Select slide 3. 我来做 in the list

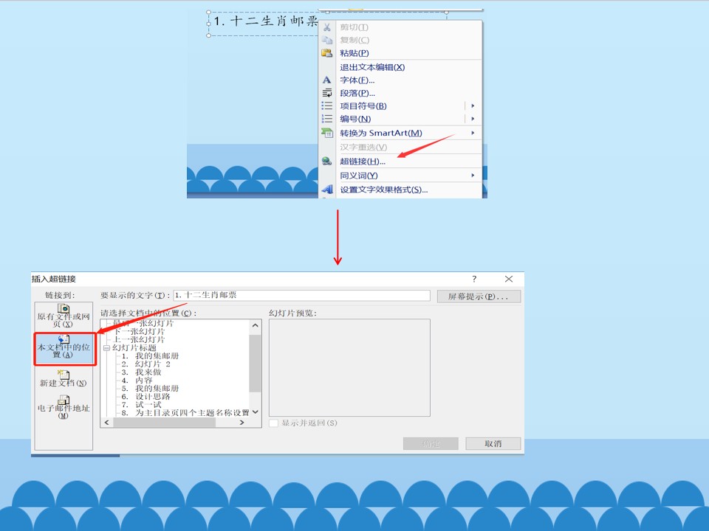pyautogui.click(x=142, y=372)
